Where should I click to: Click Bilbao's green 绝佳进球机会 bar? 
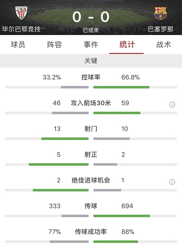click(x=61, y=190)
